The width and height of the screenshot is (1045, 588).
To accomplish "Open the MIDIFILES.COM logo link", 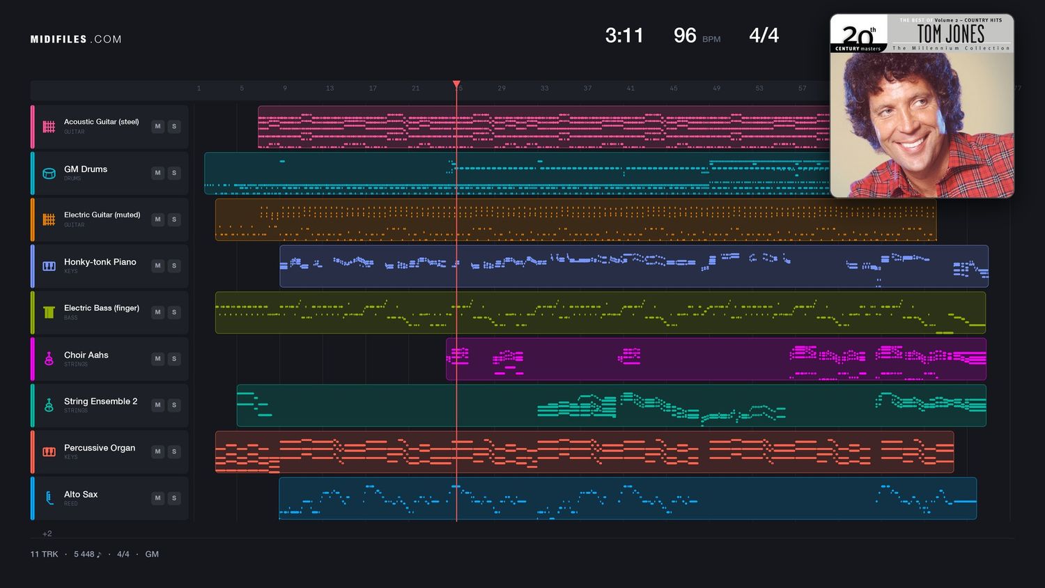I will coord(76,39).
